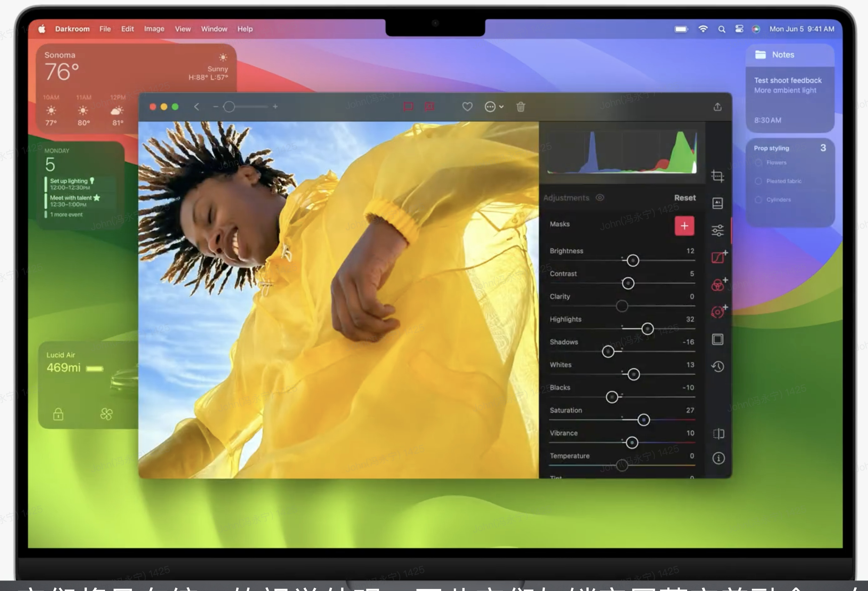Screen dimensions: 868x591
Task: Check the Cylinders reminder circle
Action: pos(758,200)
